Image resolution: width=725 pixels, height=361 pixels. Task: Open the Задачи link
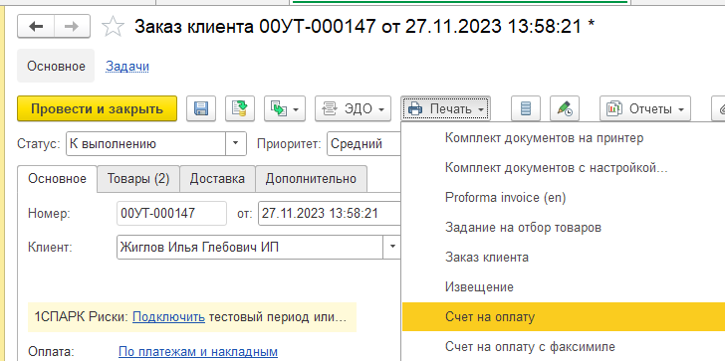127,67
